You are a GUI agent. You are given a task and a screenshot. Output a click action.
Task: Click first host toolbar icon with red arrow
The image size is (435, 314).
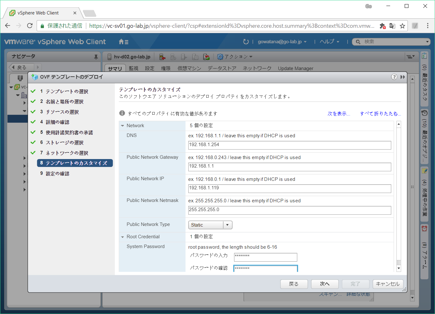click(162, 57)
